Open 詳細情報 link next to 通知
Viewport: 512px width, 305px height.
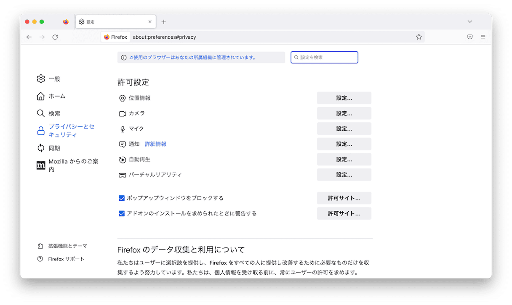click(156, 144)
